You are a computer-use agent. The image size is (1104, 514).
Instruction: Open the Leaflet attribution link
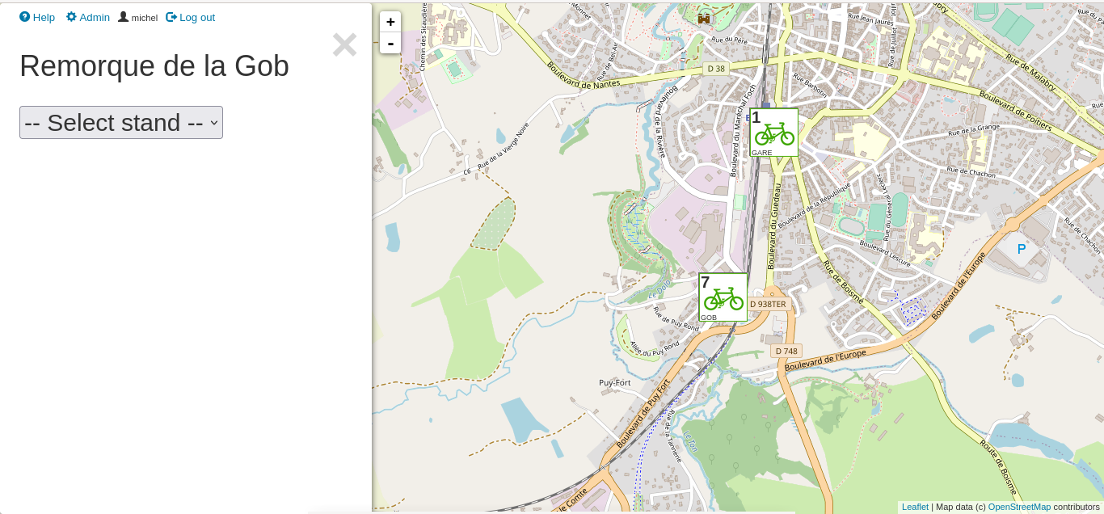915,507
